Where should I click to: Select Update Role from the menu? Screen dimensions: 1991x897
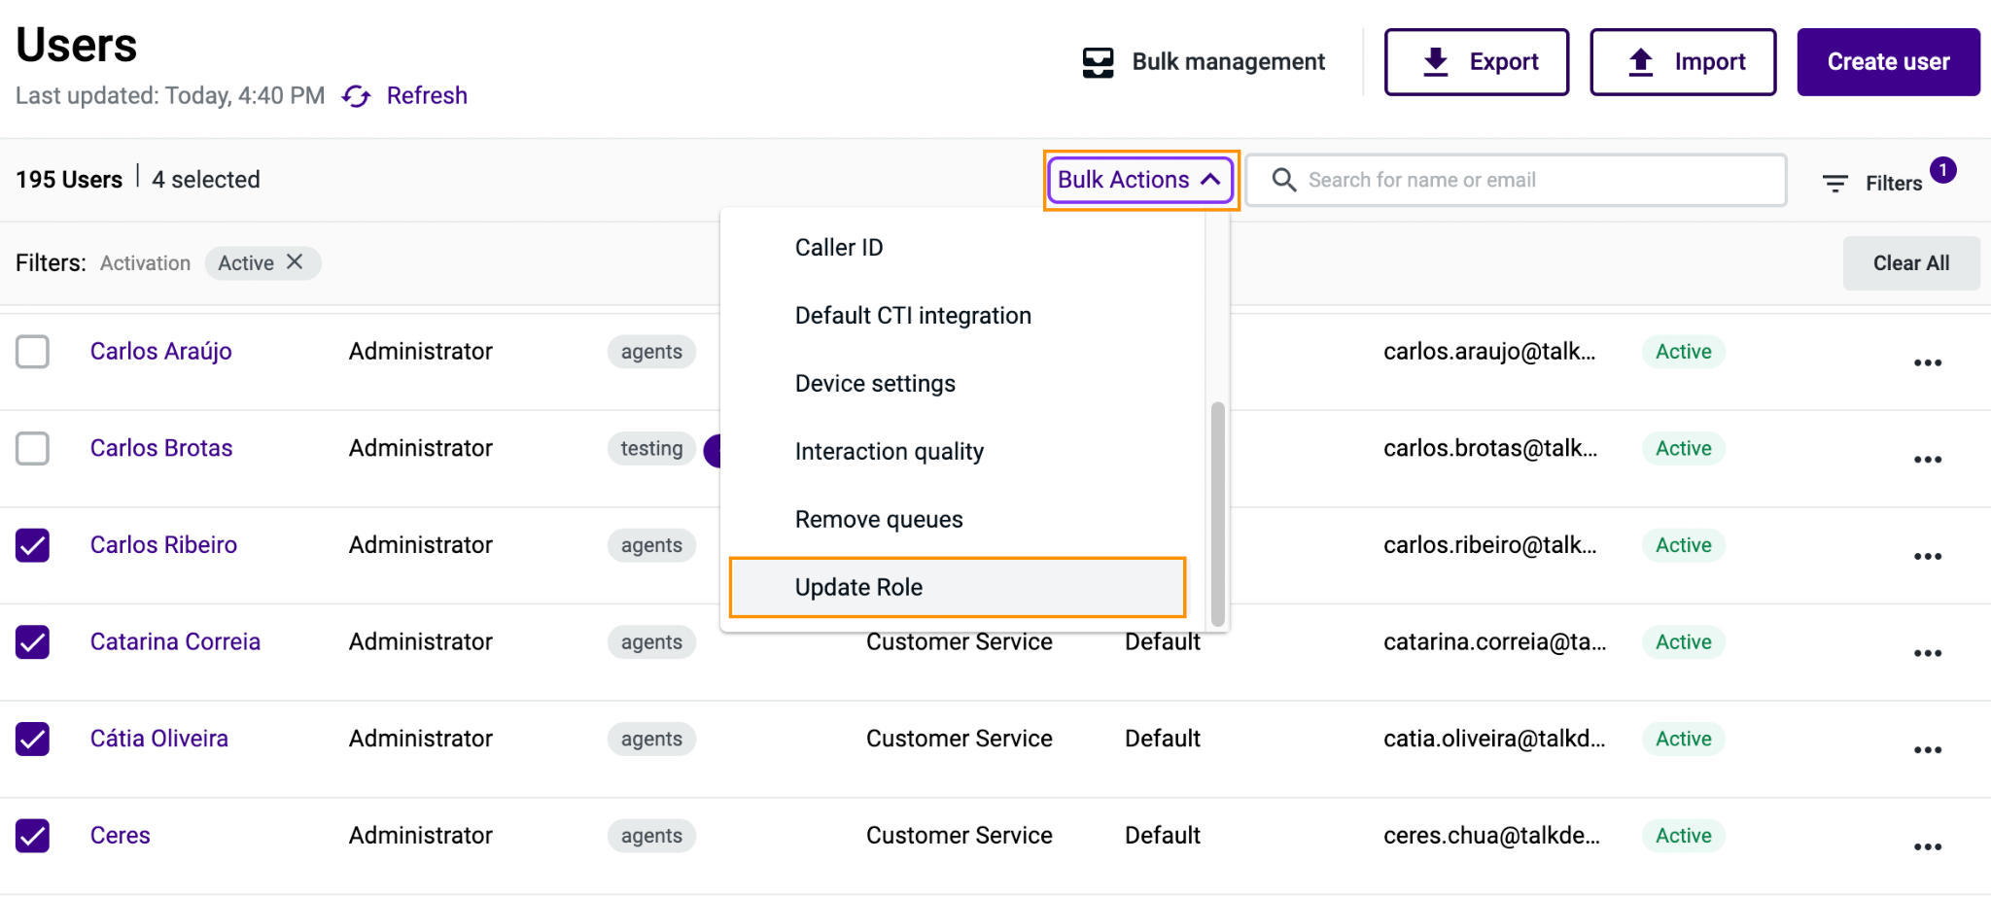tap(958, 587)
